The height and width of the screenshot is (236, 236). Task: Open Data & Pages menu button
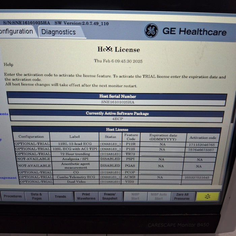(36, 196)
